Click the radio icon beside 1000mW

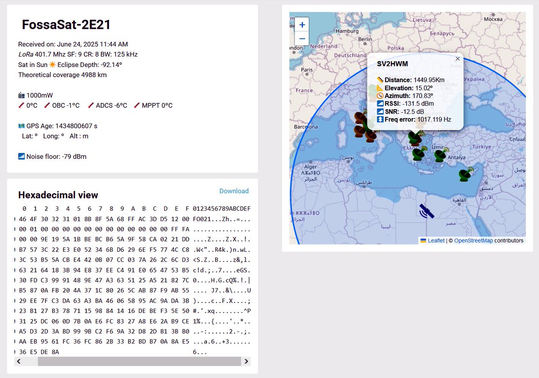tap(22, 95)
